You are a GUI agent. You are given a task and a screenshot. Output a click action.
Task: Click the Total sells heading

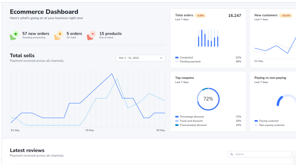pos(22,56)
